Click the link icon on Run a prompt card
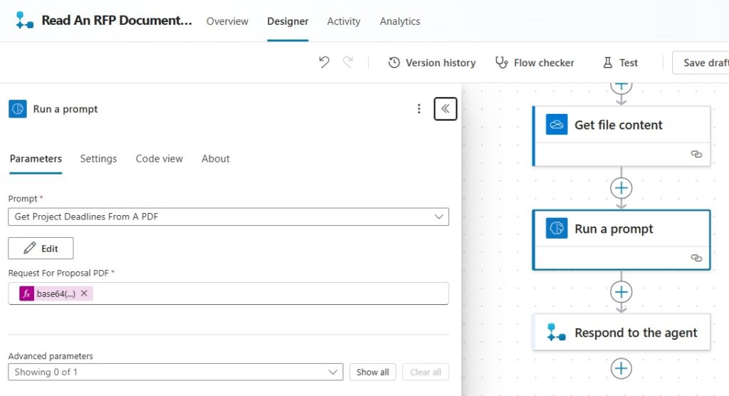This screenshot has height=396, width=729. tap(696, 258)
